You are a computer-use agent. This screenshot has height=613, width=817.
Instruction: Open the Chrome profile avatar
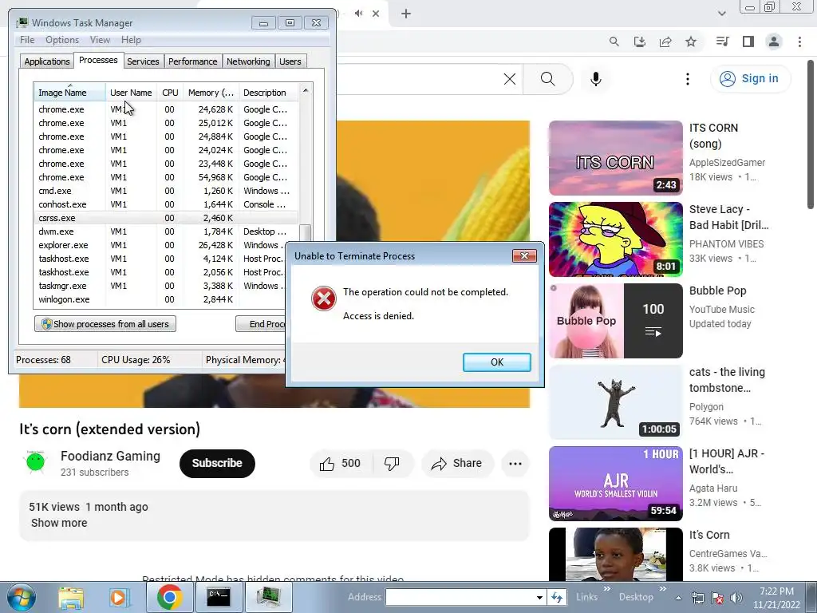click(x=774, y=42)
